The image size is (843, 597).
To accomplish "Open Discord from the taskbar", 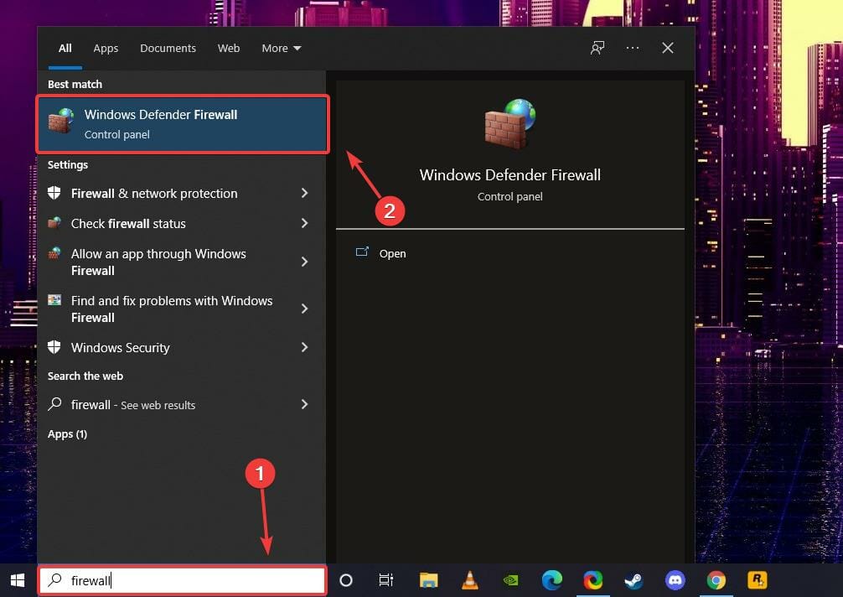I will click(x=675, y=579).
